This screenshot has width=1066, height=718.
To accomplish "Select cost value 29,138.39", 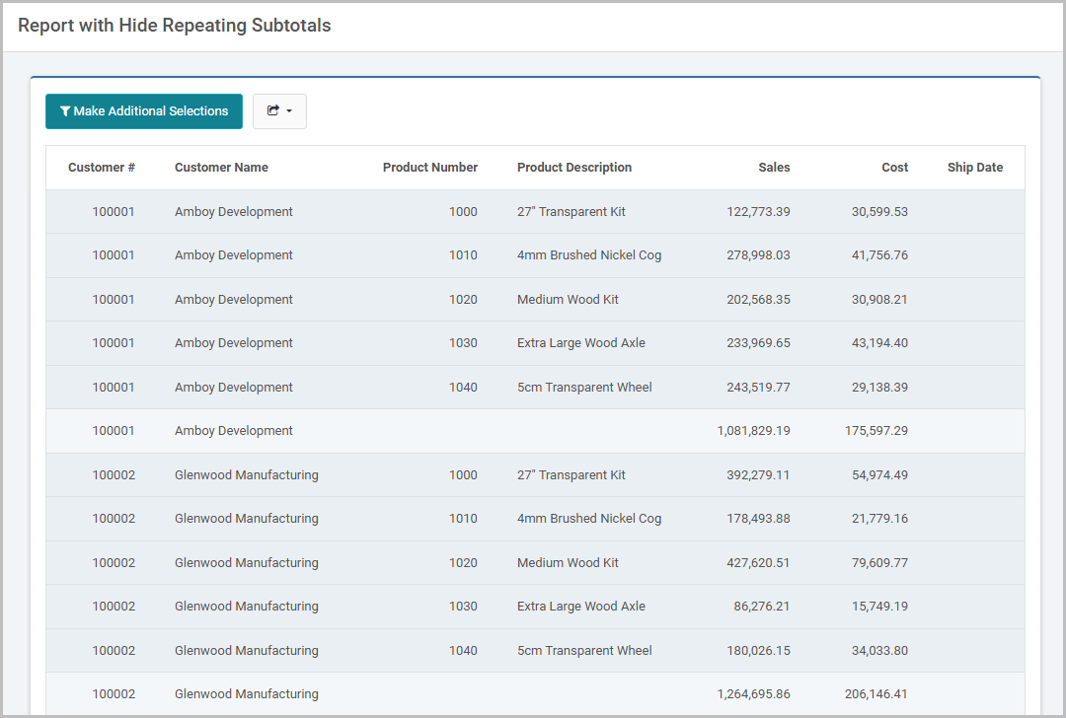I will point(879,387).
